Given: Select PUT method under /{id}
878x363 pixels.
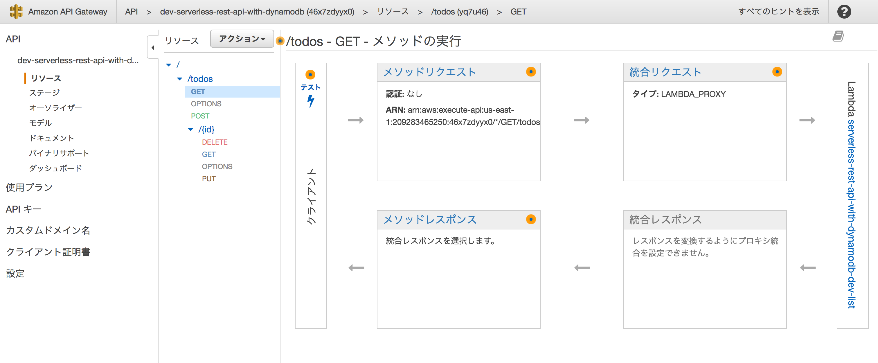Looking at the screenshot, I should pyautogui.click(x=208, y=179).
